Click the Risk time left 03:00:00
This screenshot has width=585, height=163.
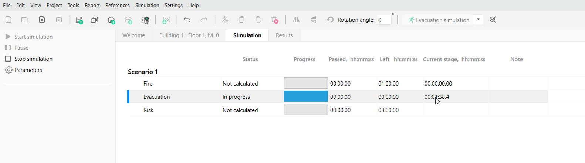(388, 110)
